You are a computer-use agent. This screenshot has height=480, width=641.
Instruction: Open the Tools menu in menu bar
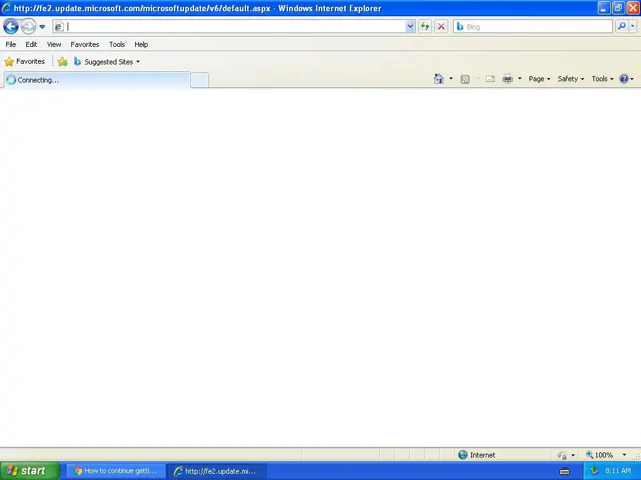117,44
